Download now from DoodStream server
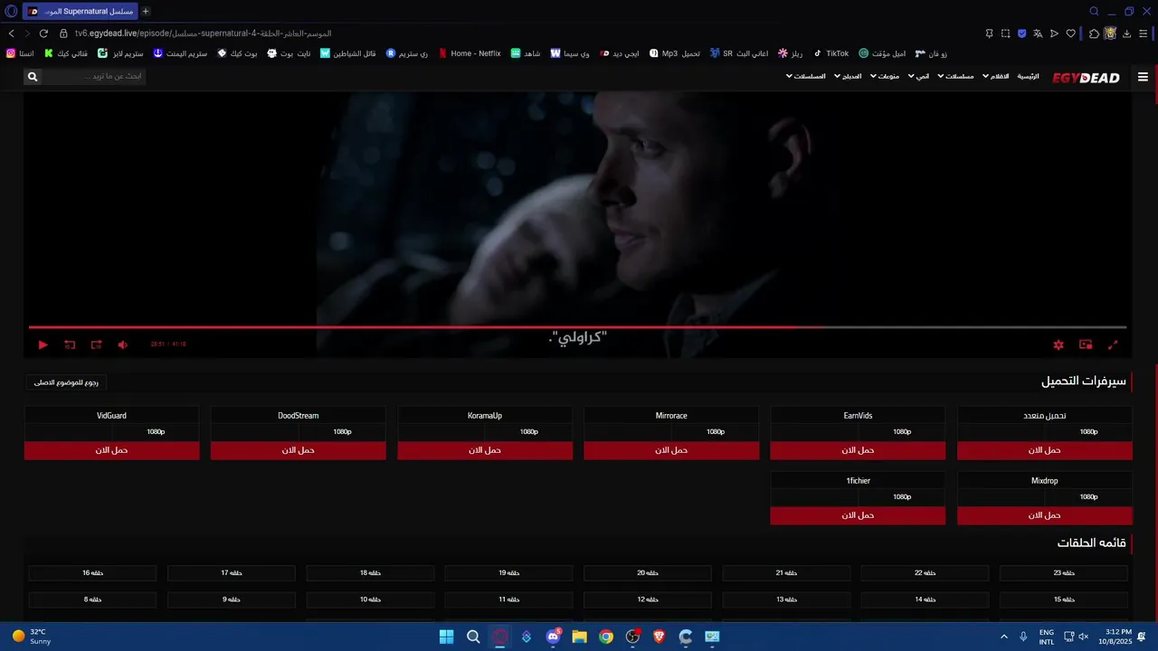This screenshot has height=651, width=1158. click(x=298, y=450)
